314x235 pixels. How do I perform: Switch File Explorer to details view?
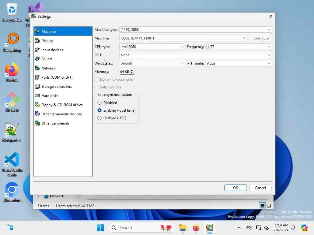click(x=262, y=206)
